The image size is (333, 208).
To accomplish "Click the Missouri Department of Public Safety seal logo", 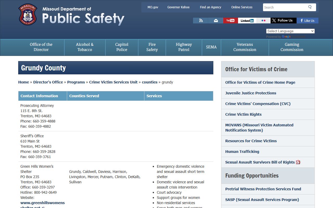I will click(x=28, y=15).
